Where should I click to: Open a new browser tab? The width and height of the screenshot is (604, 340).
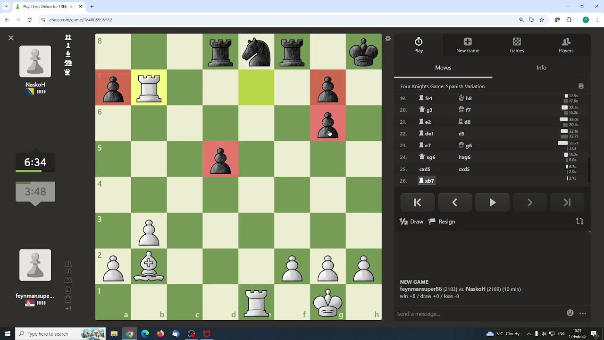[x=92, y=7]
